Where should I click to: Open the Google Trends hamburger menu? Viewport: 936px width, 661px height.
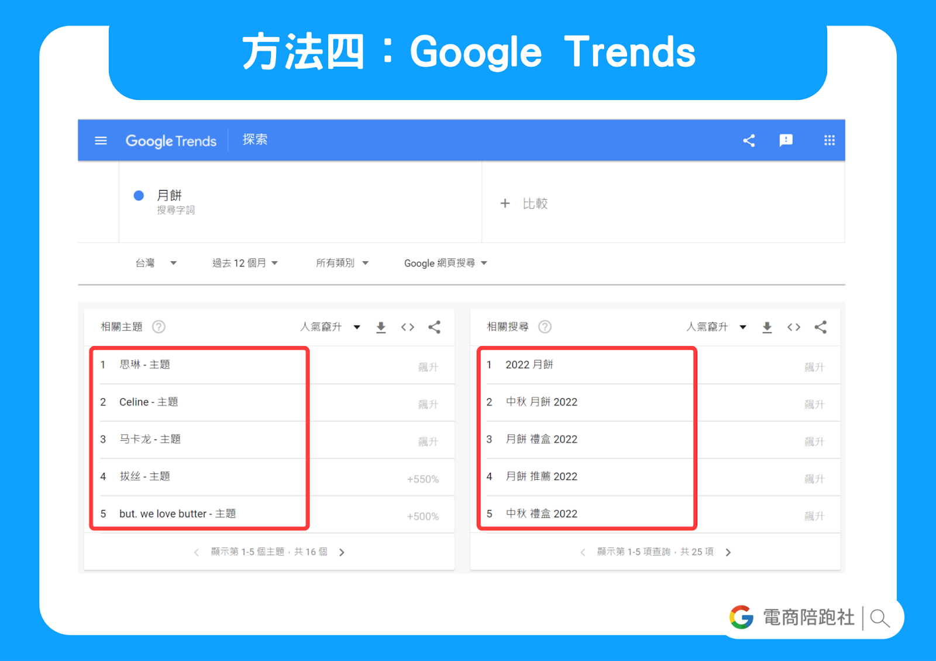pyautogui.click(x=101, y=140)
